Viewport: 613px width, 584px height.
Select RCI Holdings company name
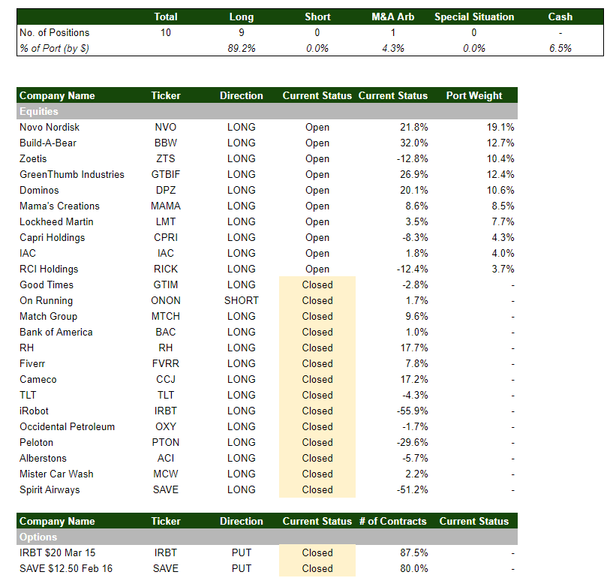pyautogui.click(x=49, y=269)
